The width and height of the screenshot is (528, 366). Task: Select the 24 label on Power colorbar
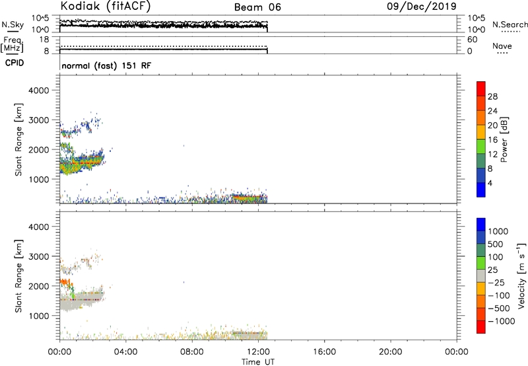[492, 111]
